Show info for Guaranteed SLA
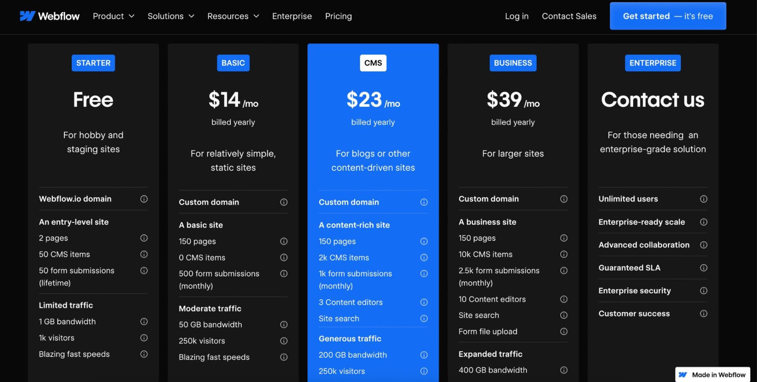Viewport: 757px width, 382px height. point(704,268)
